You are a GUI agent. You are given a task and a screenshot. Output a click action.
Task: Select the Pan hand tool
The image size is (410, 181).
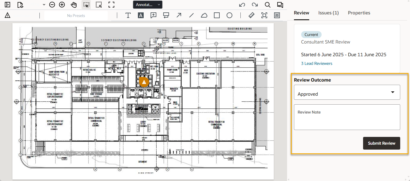[x=74, y=5]
